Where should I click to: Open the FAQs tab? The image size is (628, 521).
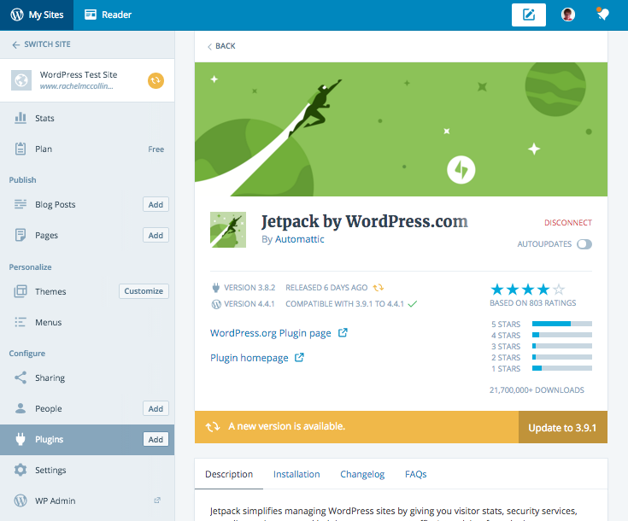416,474
